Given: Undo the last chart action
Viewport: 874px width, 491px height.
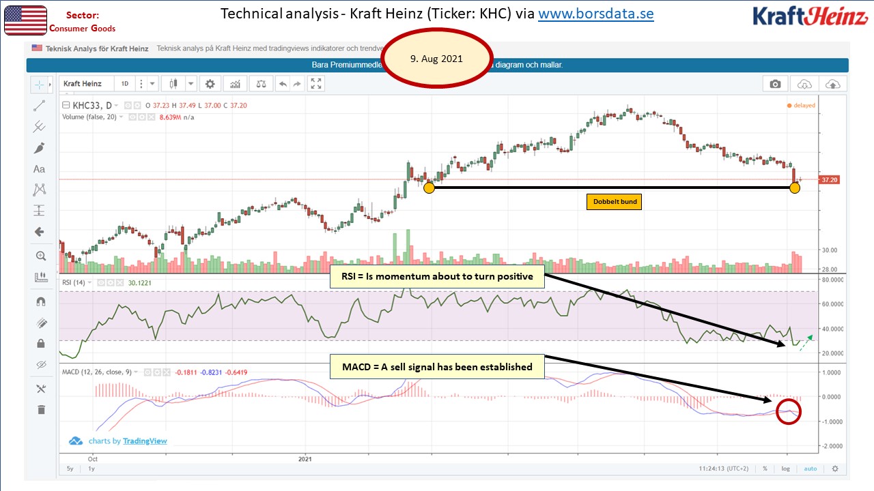Looking at the screenshot, I should 283,84.
